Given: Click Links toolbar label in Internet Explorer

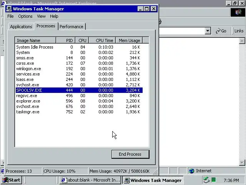Looking at the screenshot, I should (x=239, y=31).
